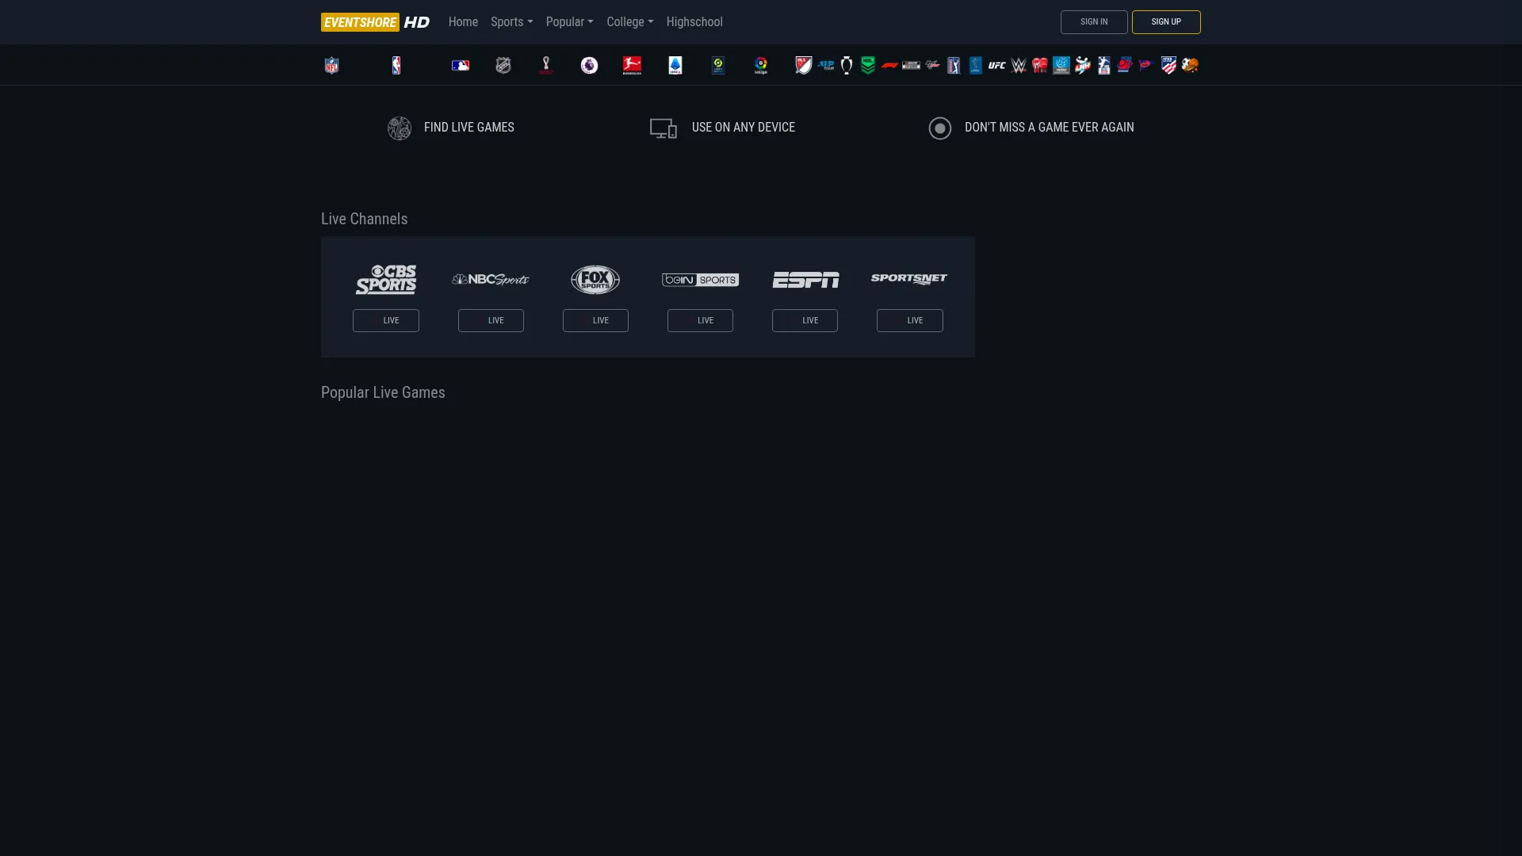Watch beIN Sports via its LIVE button
1522x856 pixels.
point(700,320)
